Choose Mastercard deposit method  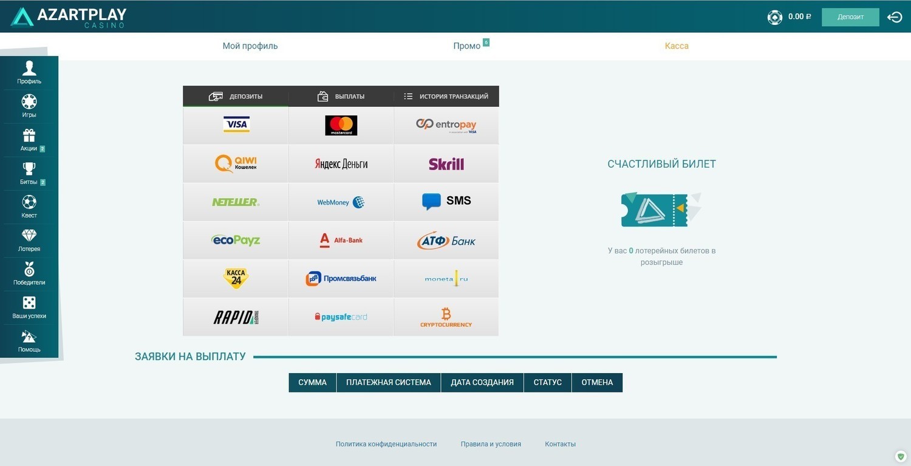pos(341,125)
